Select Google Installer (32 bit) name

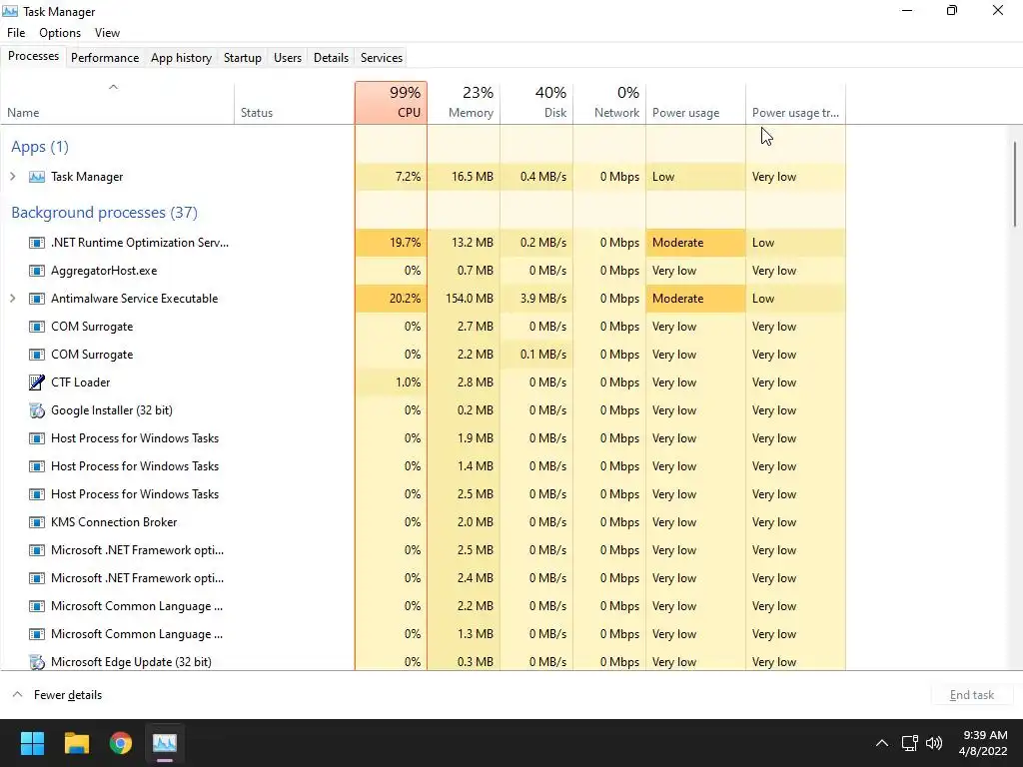click(x=112, y=410)
